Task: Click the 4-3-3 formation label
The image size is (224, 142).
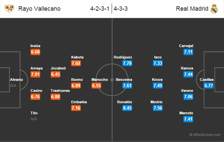Action: click(121, 9)
